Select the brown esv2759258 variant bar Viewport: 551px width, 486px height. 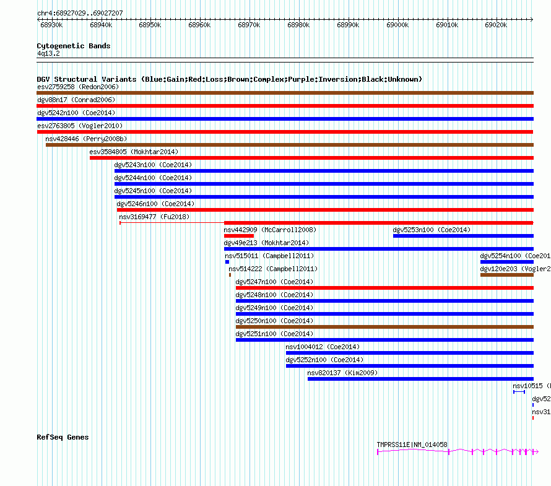click(x=285, y=93)
